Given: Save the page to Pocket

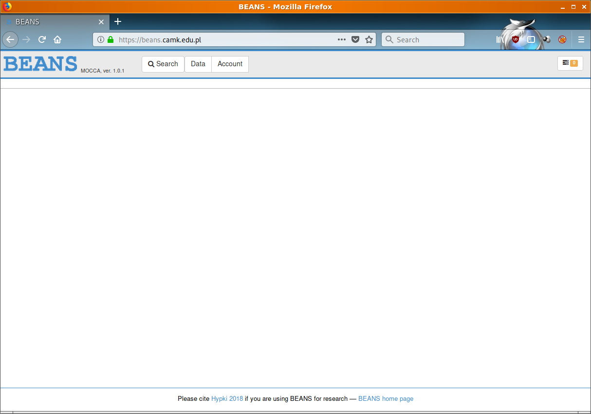Looking at the screenshot, I should tap(355, 39).
